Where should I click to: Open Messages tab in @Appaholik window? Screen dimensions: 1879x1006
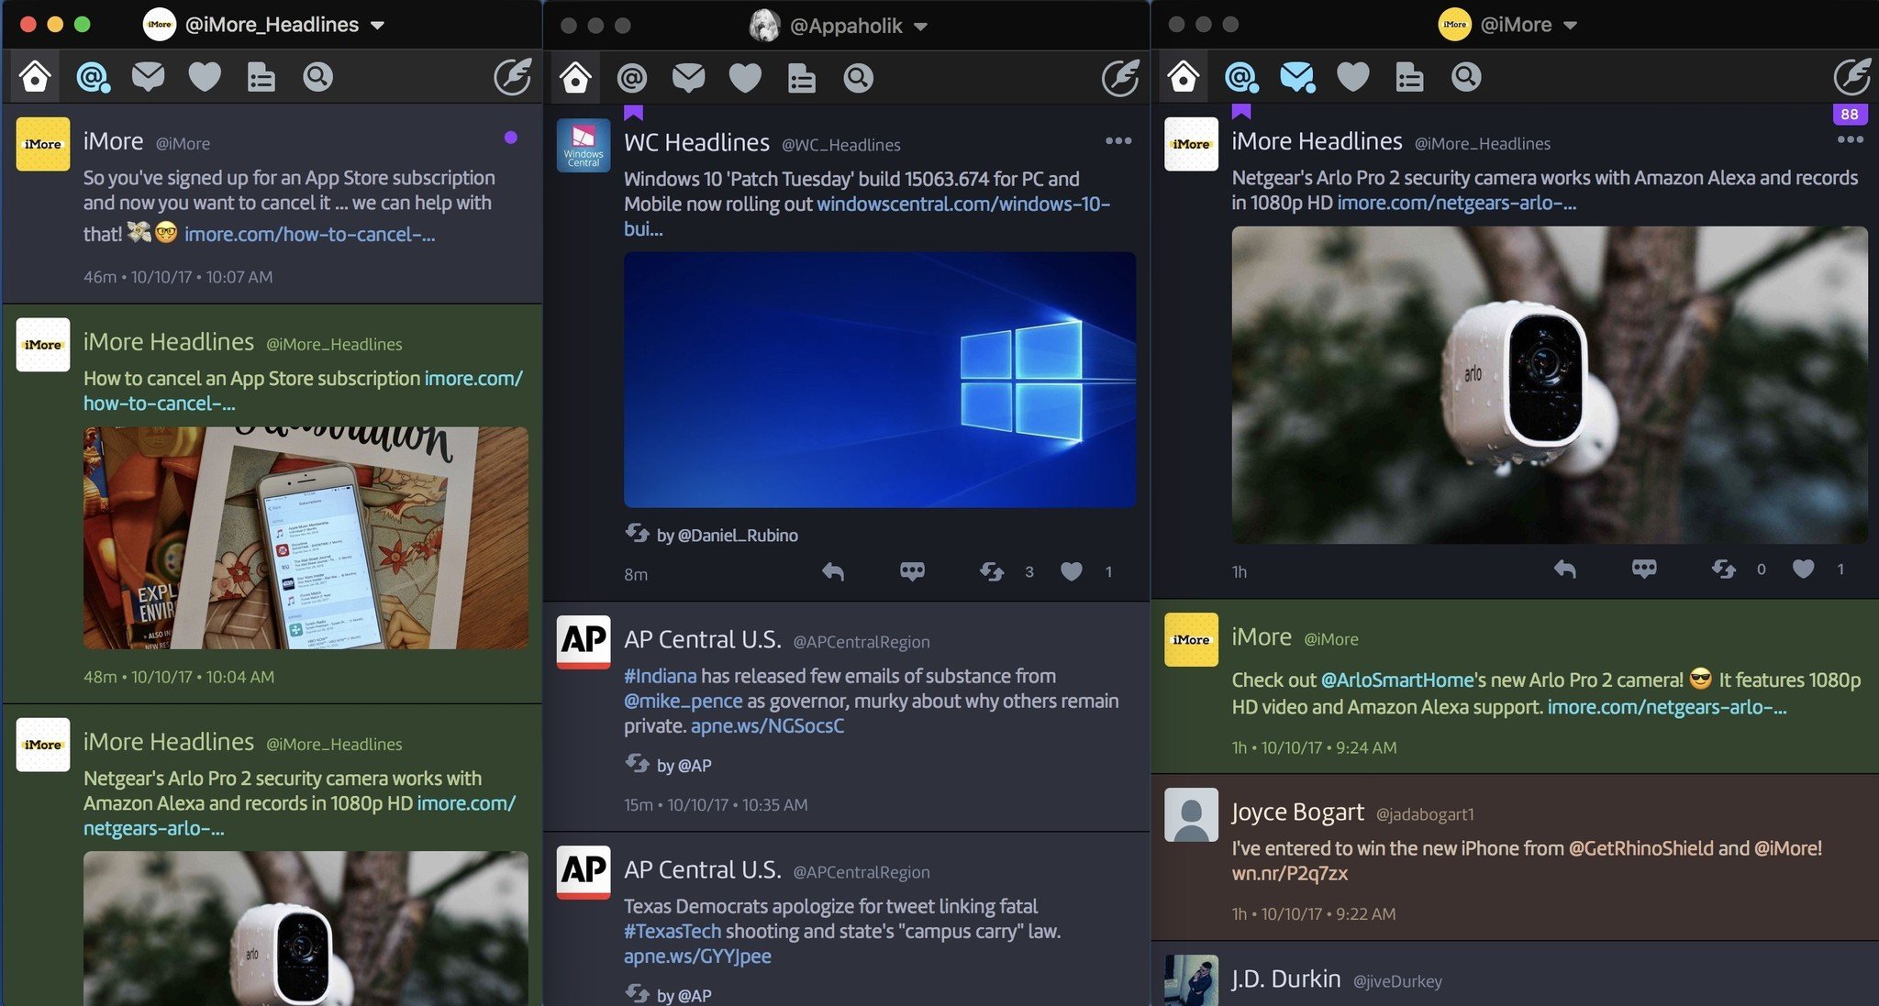coord(688,78)
